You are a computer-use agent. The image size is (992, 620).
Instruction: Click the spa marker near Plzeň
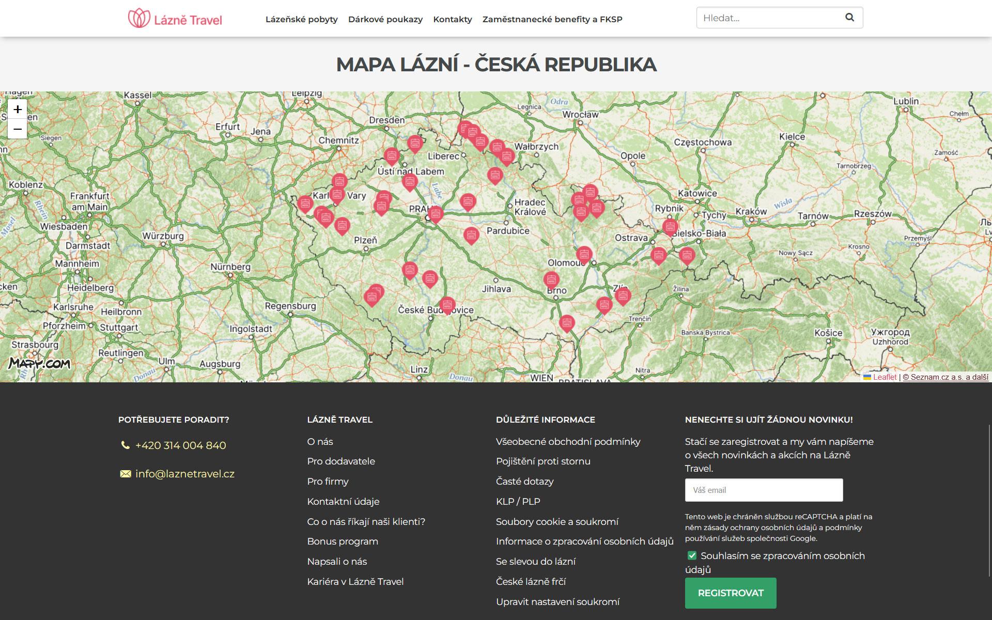[x=342, y=226]
